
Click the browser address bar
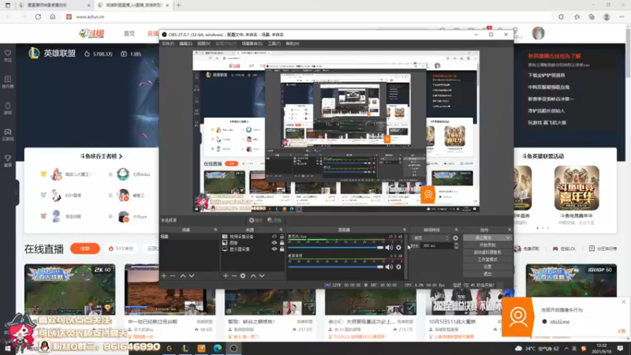tap(306, 17)
